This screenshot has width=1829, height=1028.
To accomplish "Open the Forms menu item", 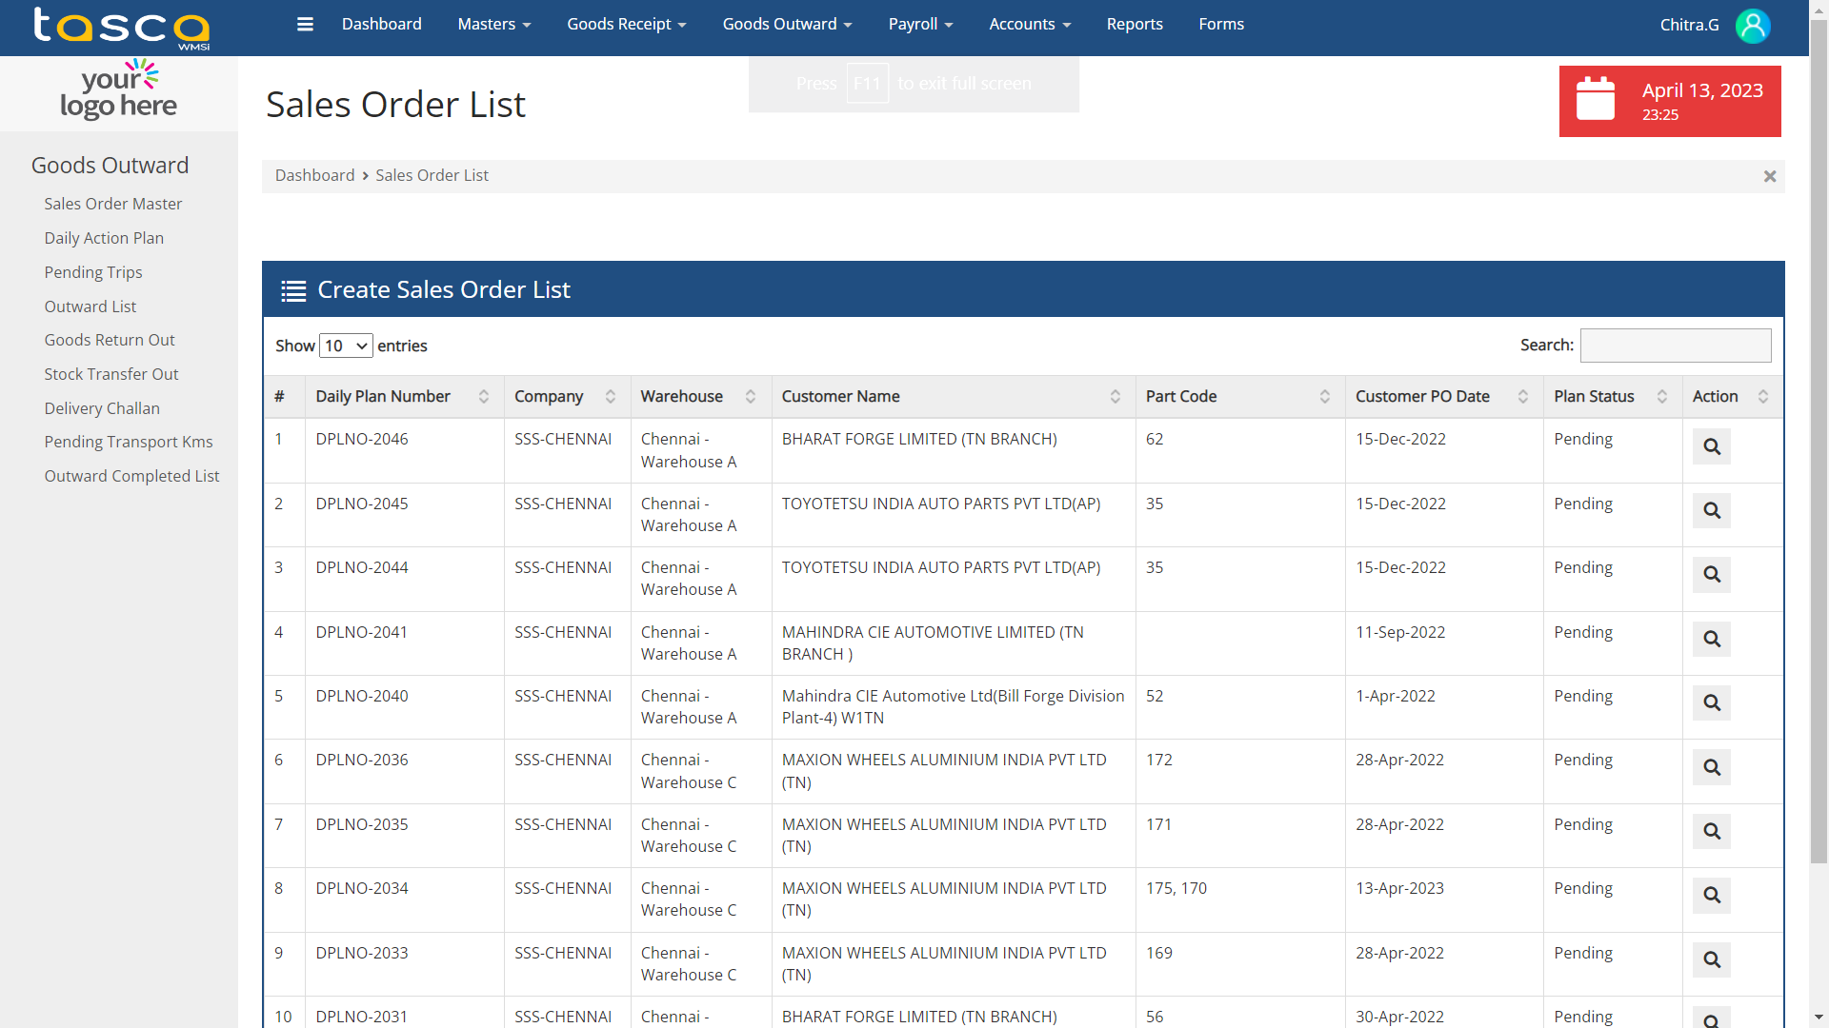I will click(1221, 25).
